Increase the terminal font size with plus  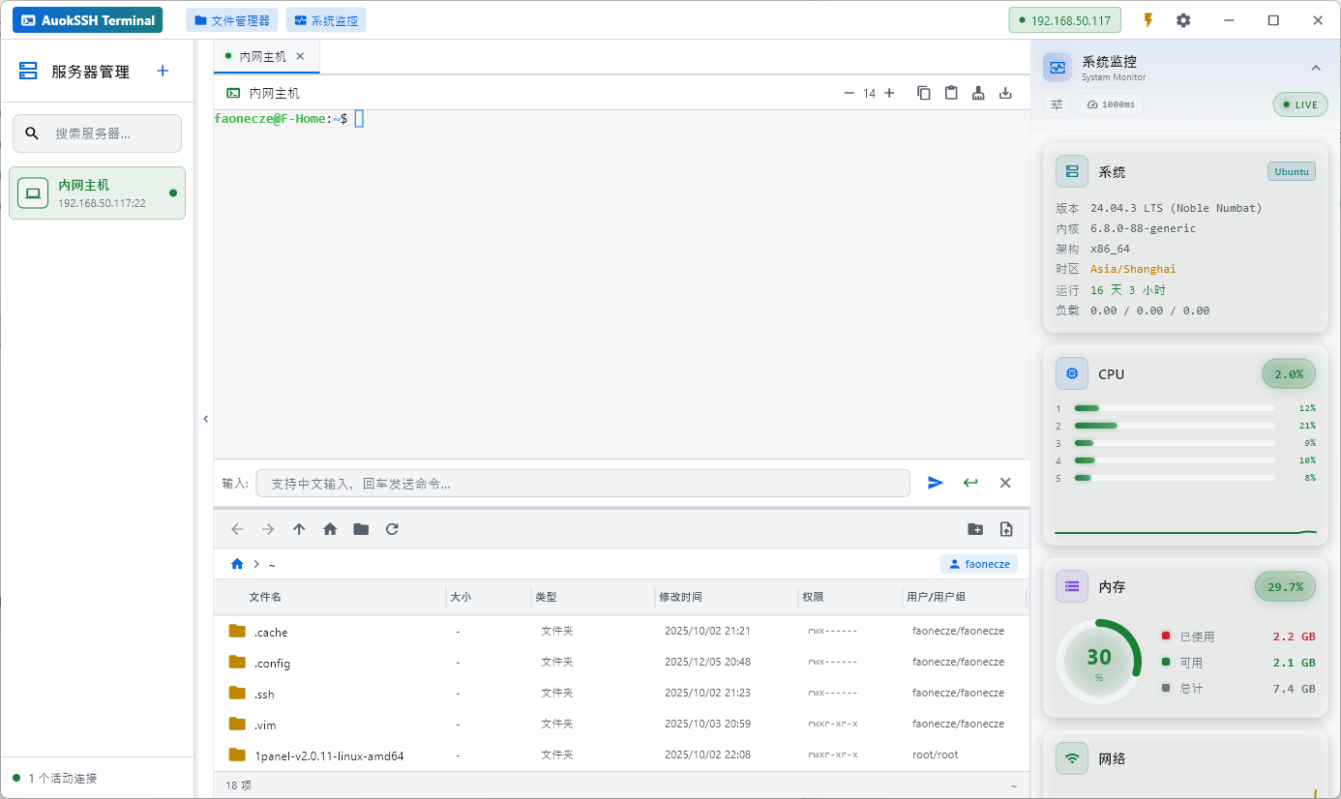889,93
